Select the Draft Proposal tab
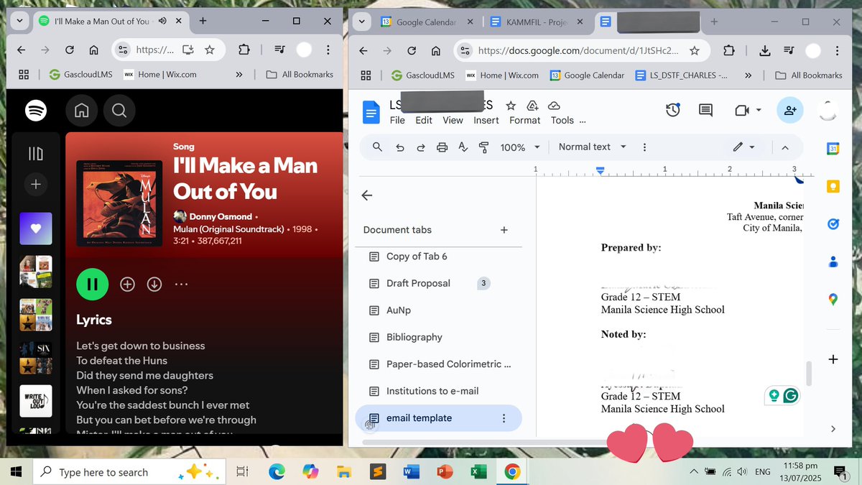The width and height of the screenshot is (862, 485). tap(438, 283)
